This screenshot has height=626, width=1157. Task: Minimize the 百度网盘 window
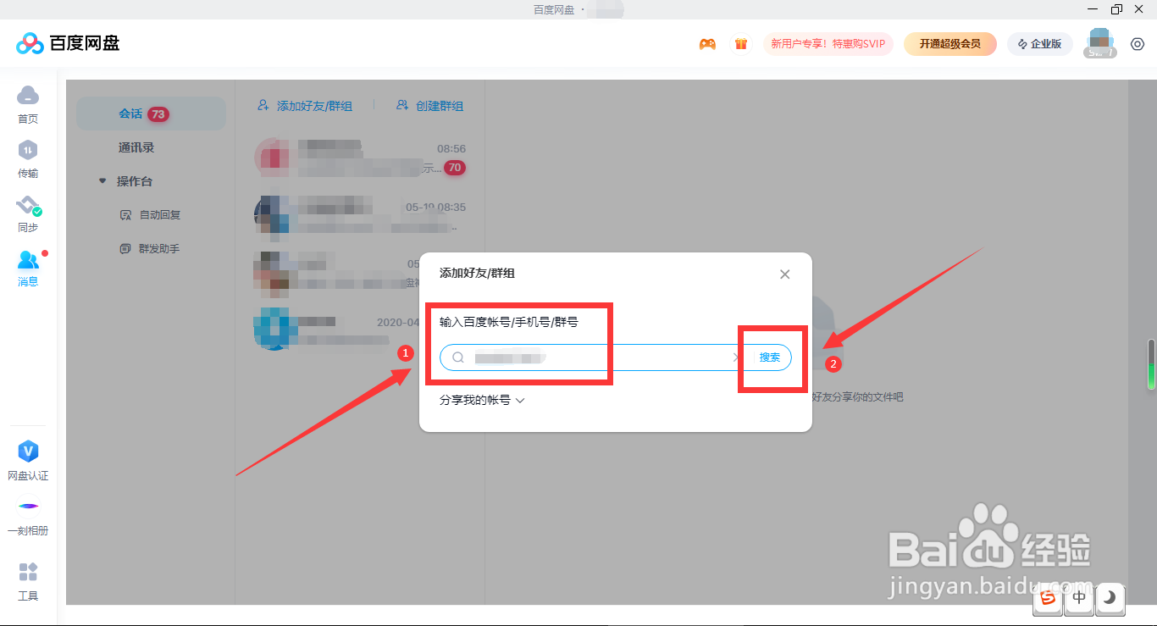1092,9
